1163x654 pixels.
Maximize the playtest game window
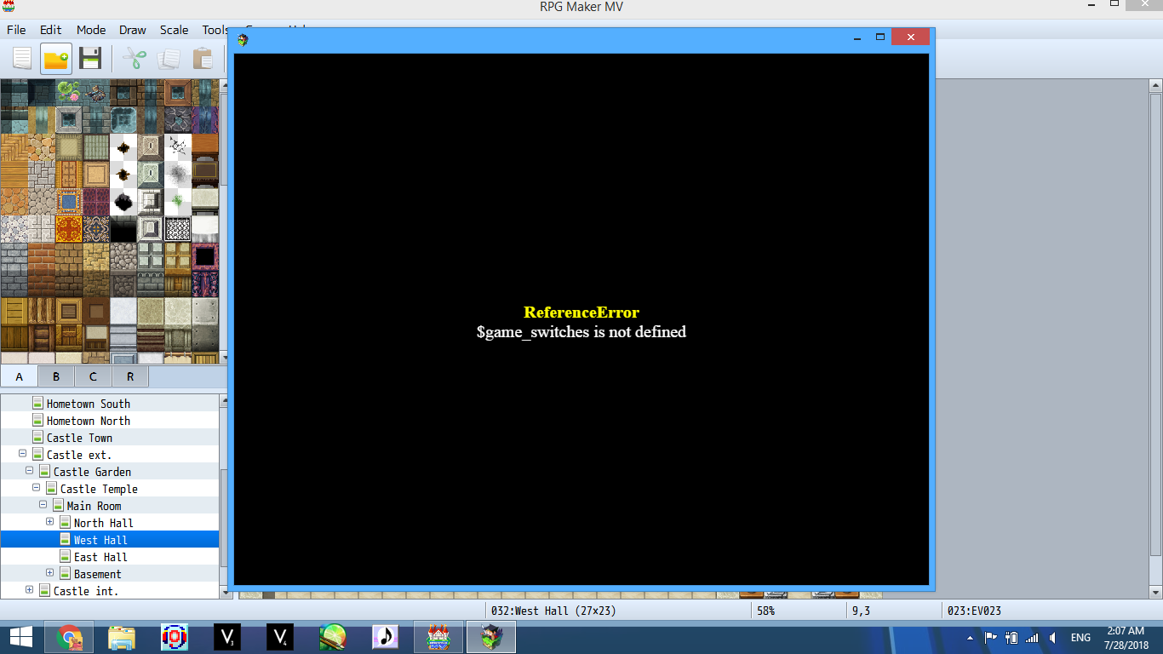click(880, 37)
